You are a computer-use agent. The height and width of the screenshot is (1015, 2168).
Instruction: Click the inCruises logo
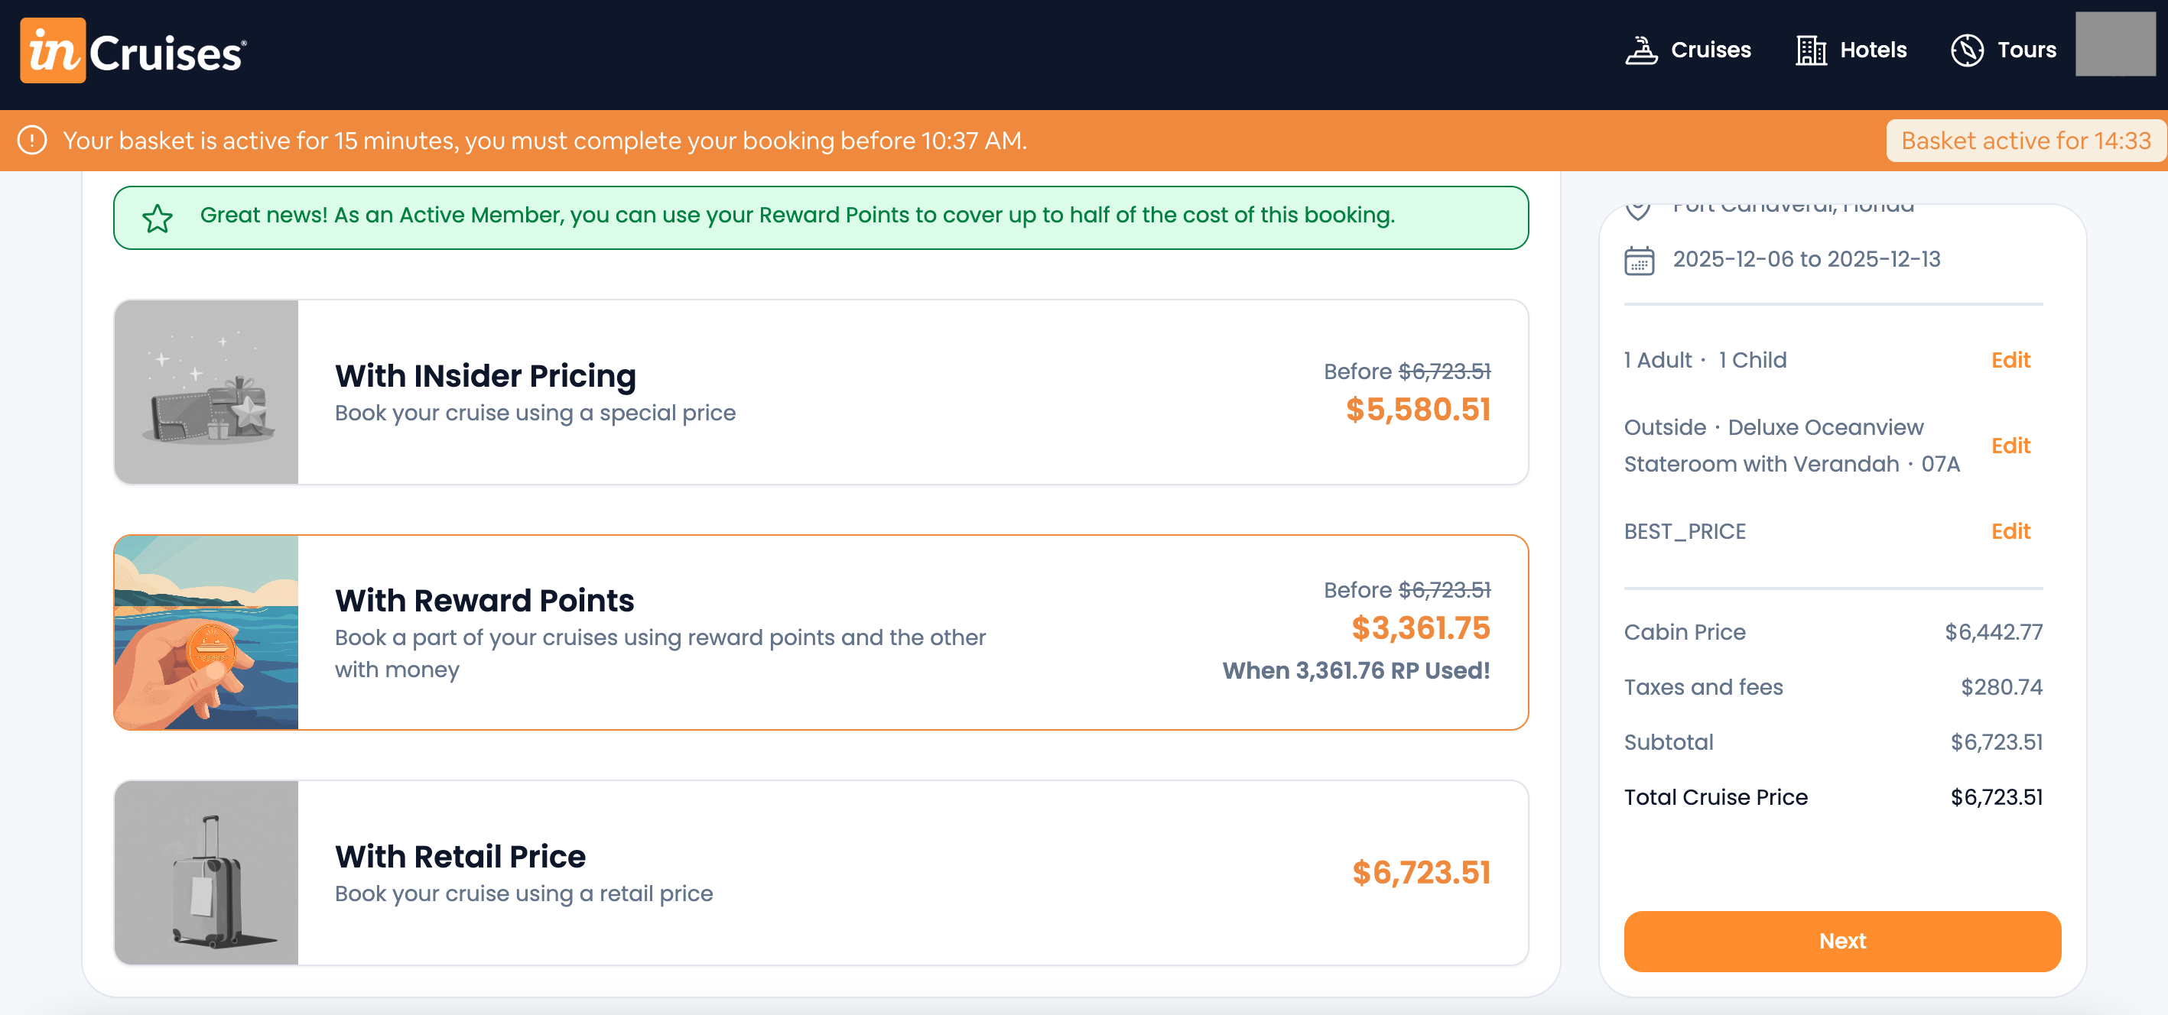click(133, 51)
